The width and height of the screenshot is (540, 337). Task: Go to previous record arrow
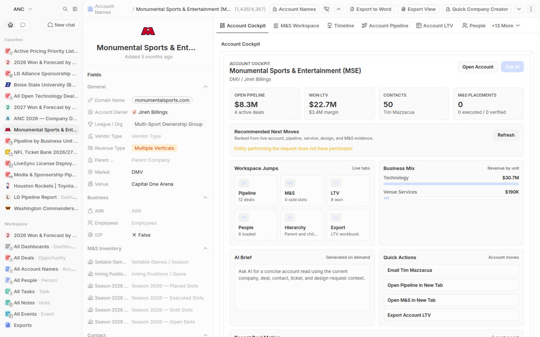339,9
